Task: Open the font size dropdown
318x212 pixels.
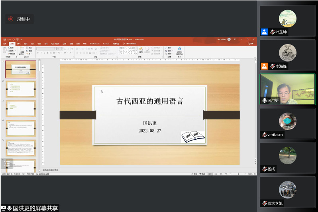Action: point(60,48)
